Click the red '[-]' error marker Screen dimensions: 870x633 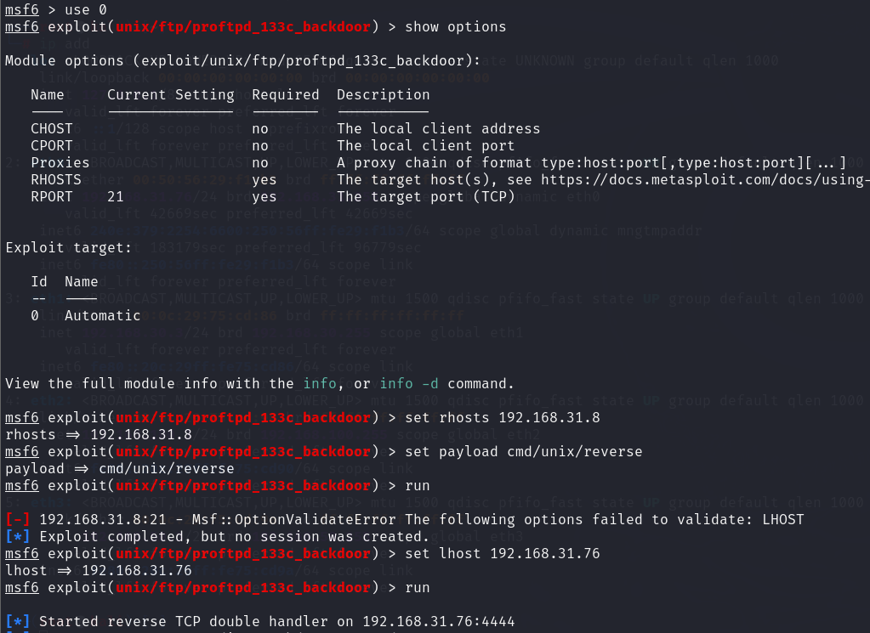(17, 519)
